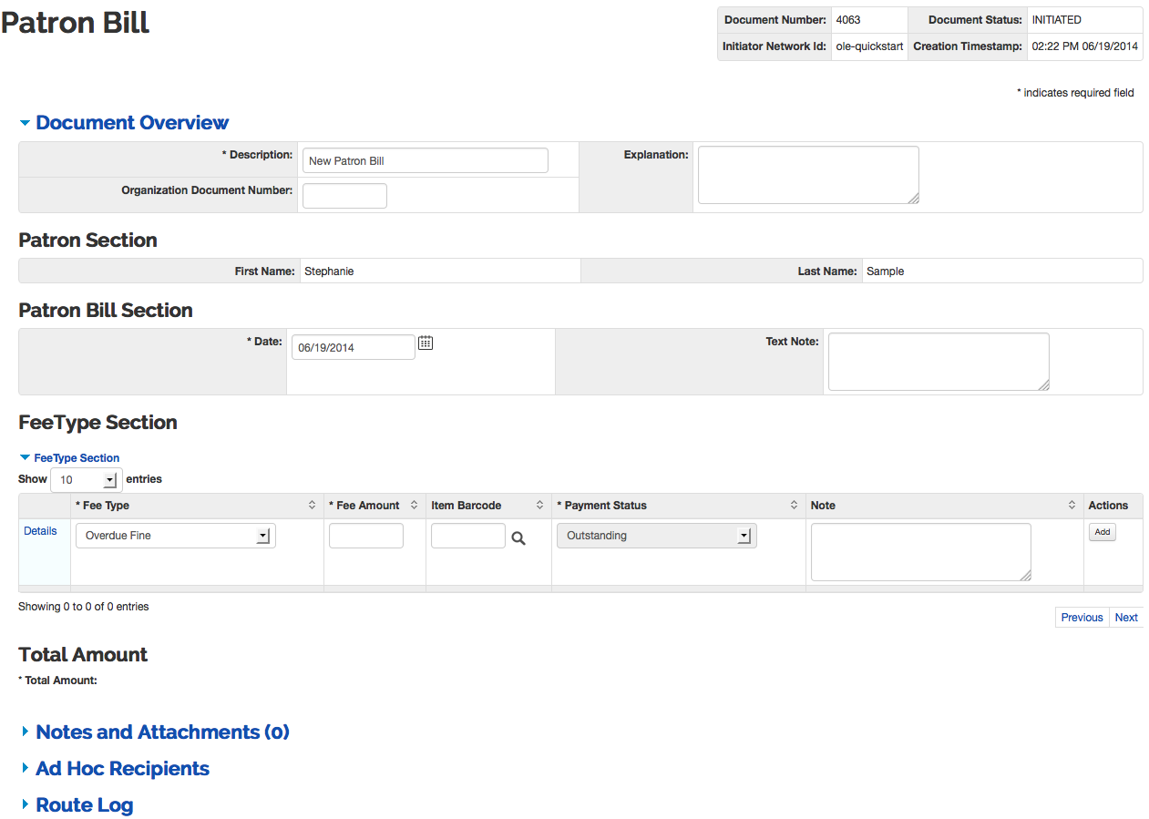Image resolution: width=1149 pixels, height=819 pixels.
Task: Collapse the FeeType Section disclosure link
Action: 77,458
